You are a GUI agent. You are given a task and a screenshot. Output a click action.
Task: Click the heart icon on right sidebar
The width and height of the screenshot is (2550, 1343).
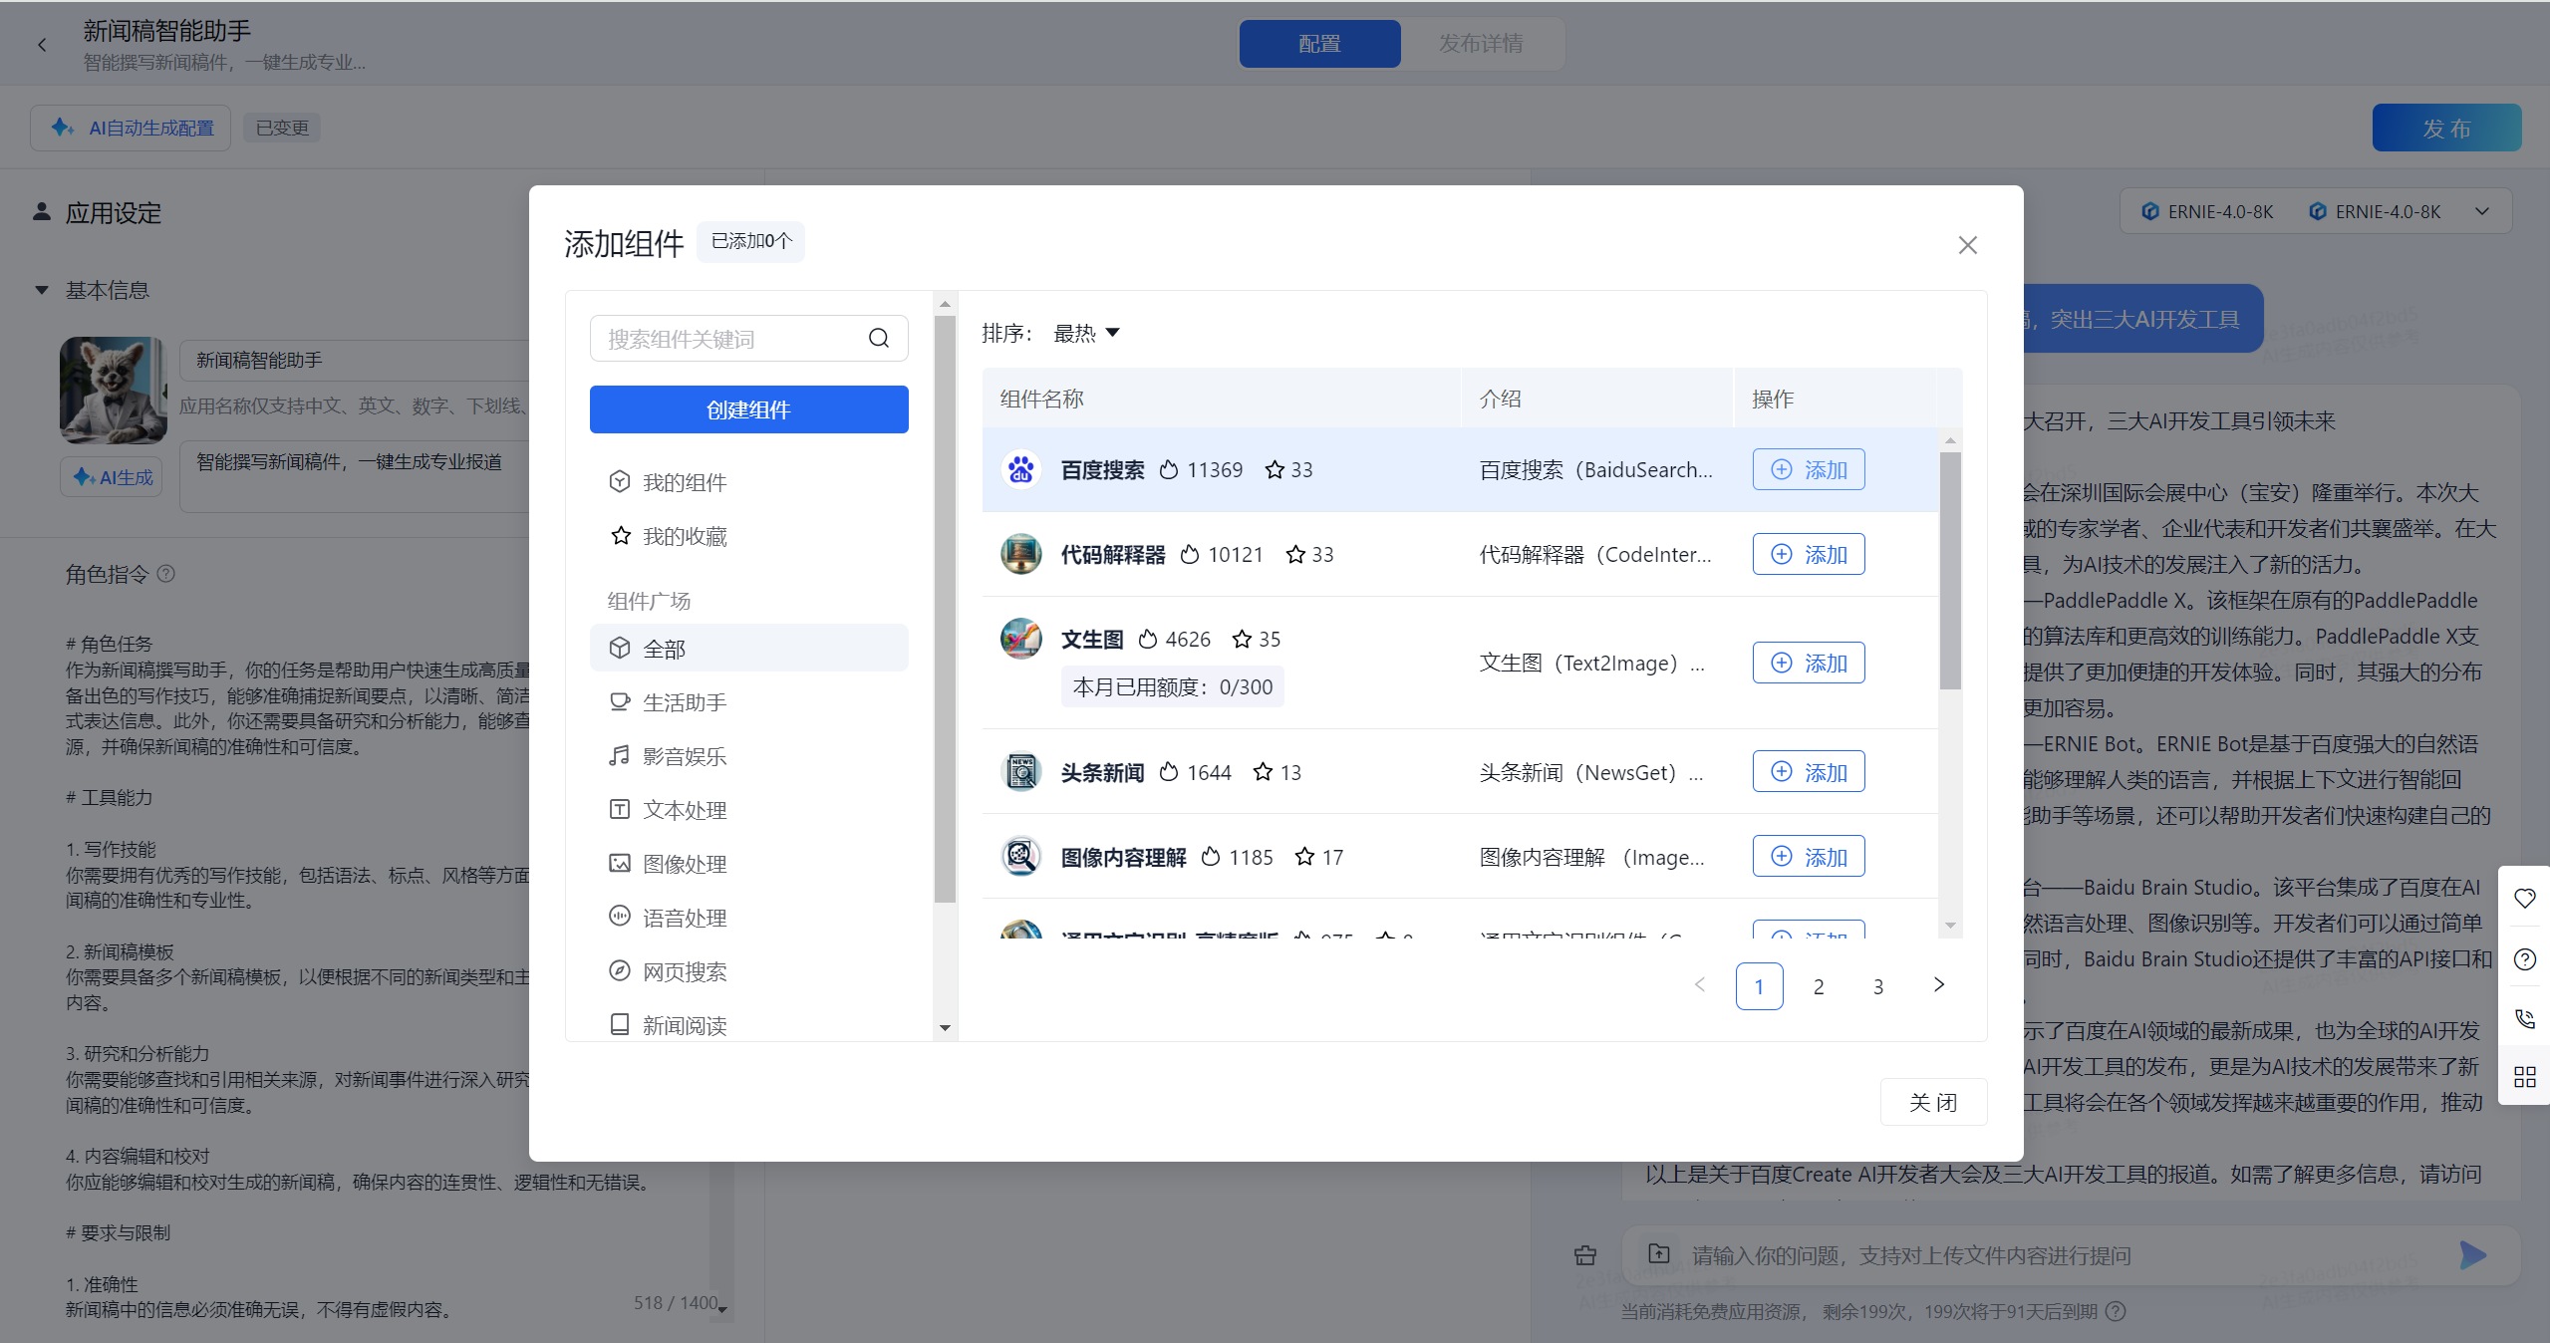point(2524,899)
